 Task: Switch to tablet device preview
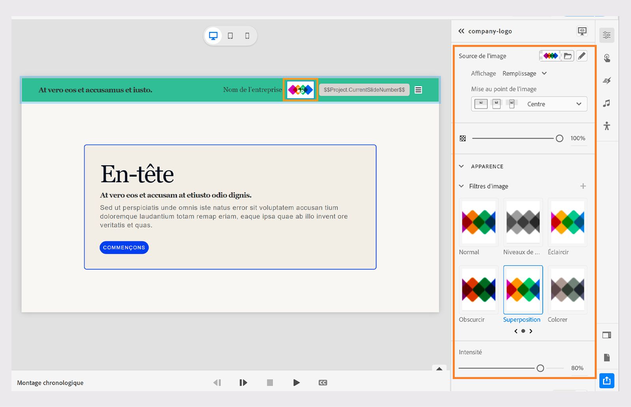pyautogui.click(x=230, y=36)
